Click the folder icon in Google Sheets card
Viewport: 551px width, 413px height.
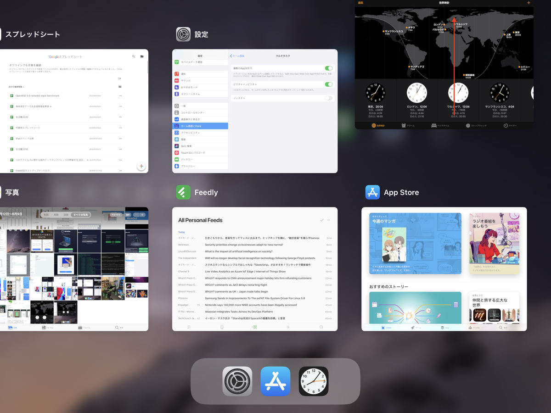pyautogui.click(x=142, y=56)
